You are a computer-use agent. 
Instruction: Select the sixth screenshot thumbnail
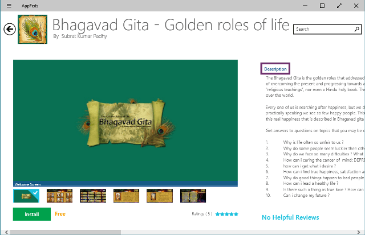point(193,196)
